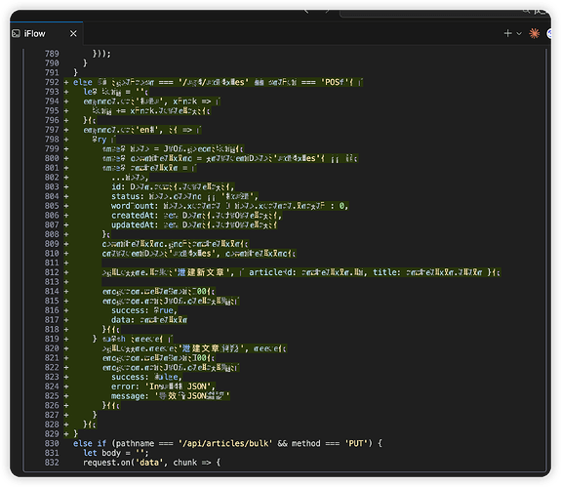Screen dimensions: 561x487
Task: Click the 'let body' declaration on line 831
Action: [x=102, y=453]
